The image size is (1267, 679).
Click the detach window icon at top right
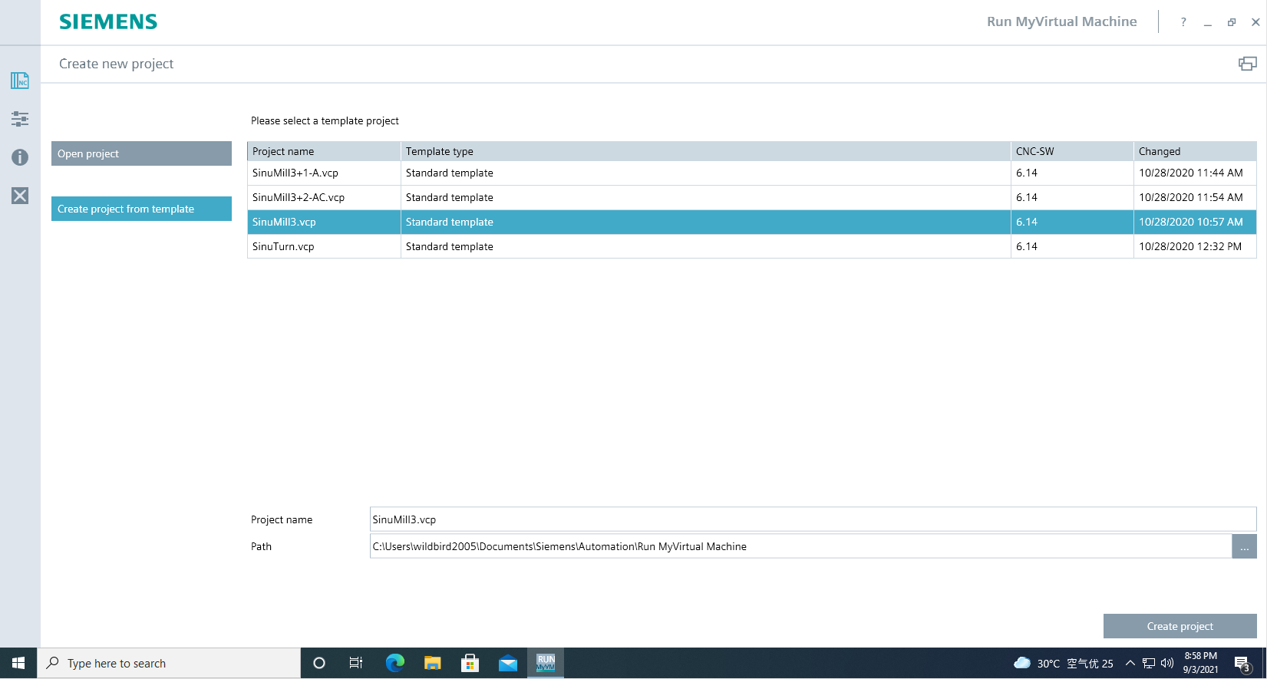coord(1247,64)
